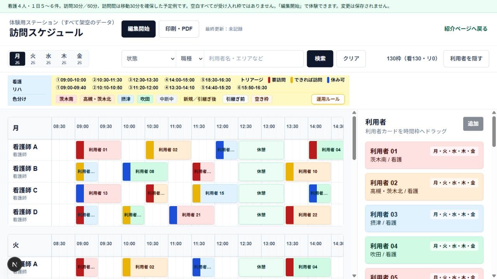Click the 中断中 legend chip
Image resolution: width=497 pixels, height=279 pixels.
(167, 99)
